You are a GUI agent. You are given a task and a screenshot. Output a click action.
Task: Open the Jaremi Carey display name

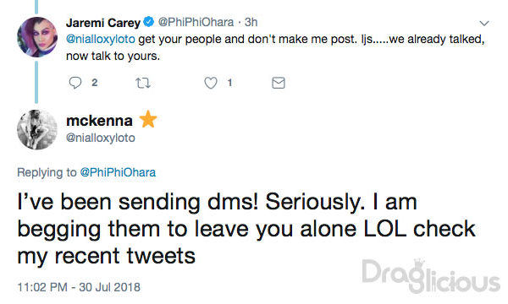[103, 22]
